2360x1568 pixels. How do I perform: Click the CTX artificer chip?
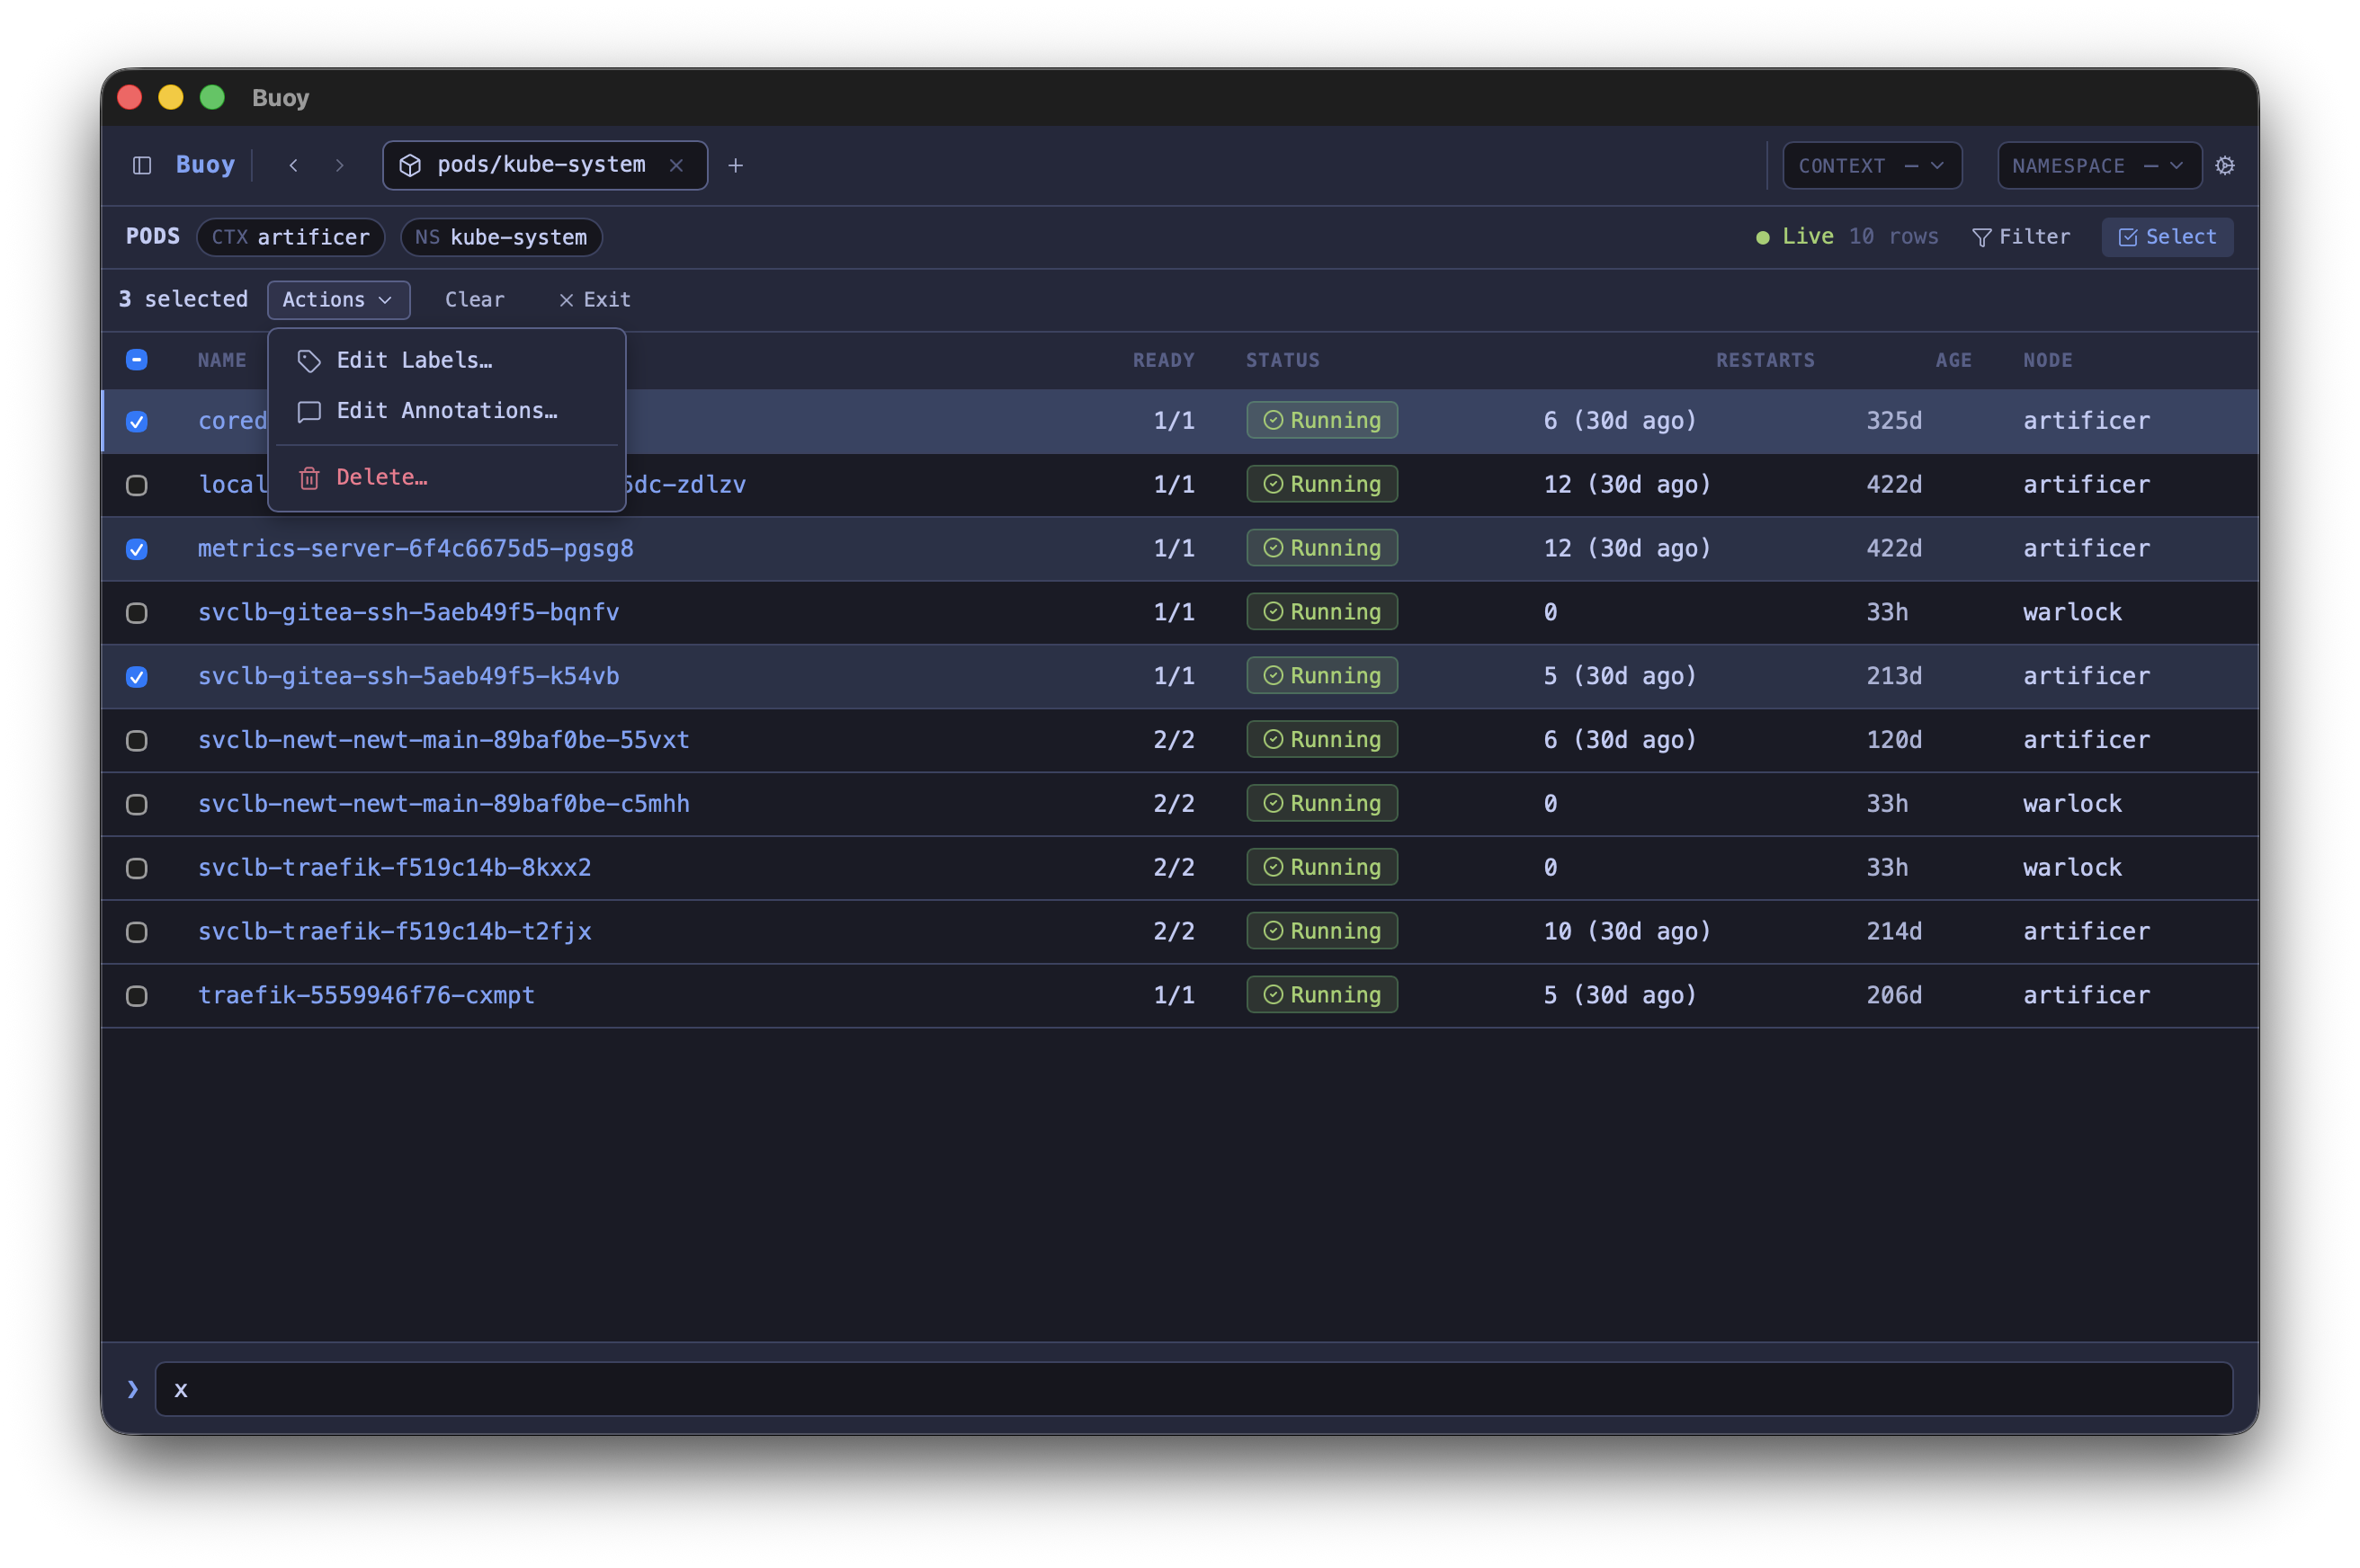click(x=291, y=237)
